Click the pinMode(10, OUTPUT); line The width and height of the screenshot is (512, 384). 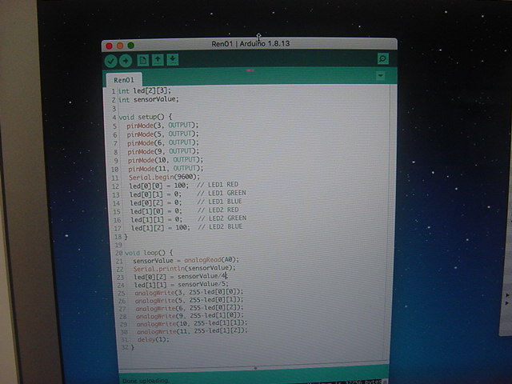[x=166, y=160]
